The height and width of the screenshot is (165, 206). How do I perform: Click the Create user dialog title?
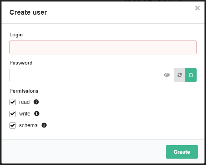(x=28, y=12)
